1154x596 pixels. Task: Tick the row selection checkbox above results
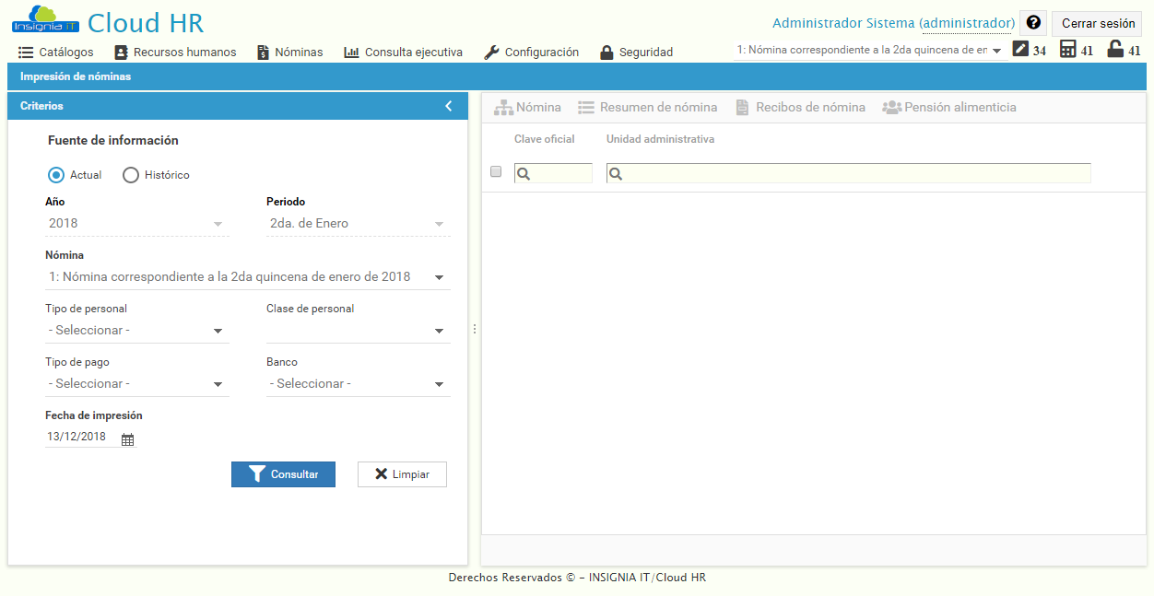[495, 171]
